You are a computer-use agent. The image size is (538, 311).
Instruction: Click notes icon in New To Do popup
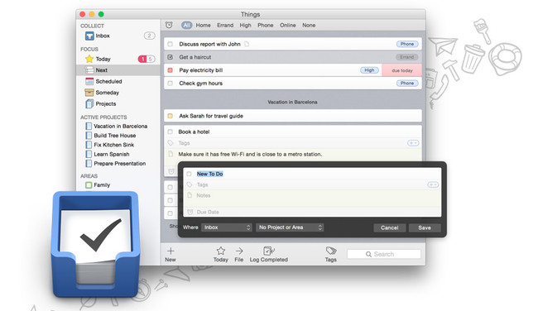point(189,195)
